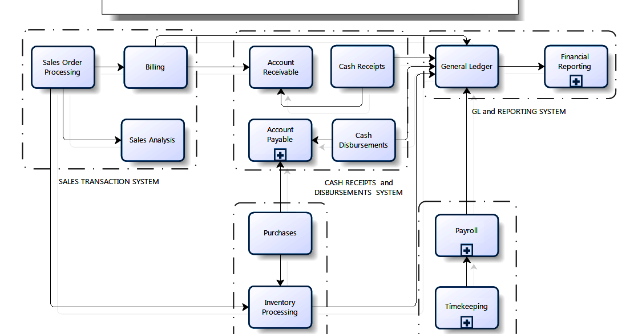
Task: Expand the Financial Reporting subprocess plus marker
Action: point(576,82)
